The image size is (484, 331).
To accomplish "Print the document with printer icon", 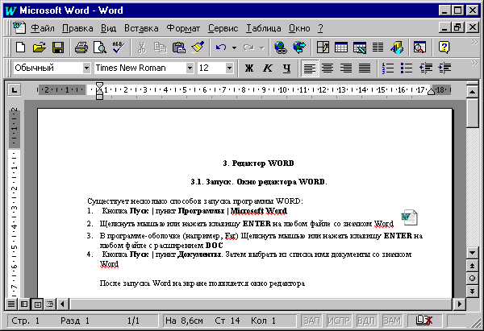I will (81, 48).
